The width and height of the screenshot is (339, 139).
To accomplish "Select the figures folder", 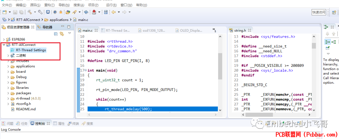I will (21, 82).
